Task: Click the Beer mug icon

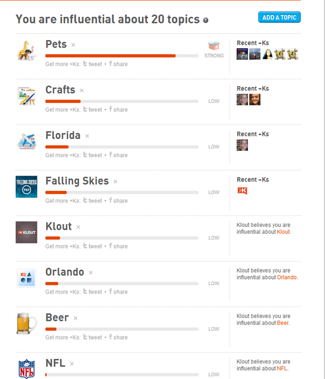Action: (x=26, y=323)
